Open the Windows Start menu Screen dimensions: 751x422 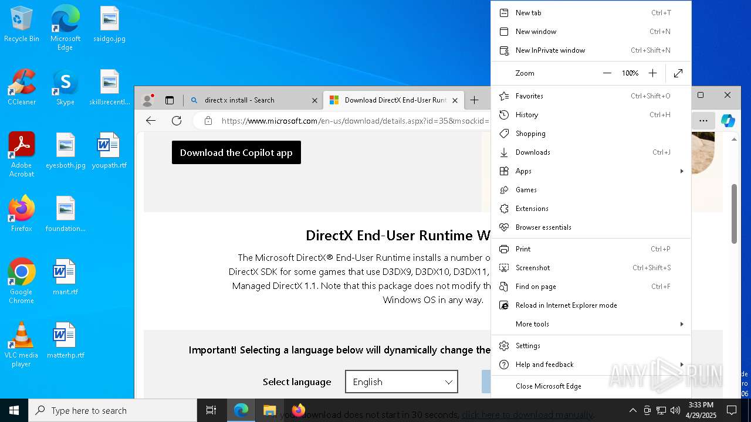[x=14, y=410]
